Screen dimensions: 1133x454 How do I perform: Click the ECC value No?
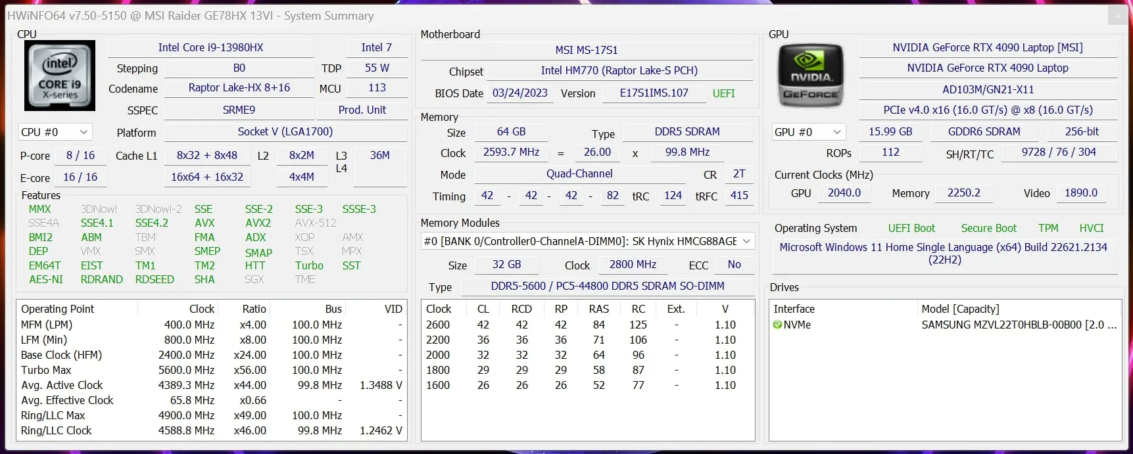(x=735, y=264)
